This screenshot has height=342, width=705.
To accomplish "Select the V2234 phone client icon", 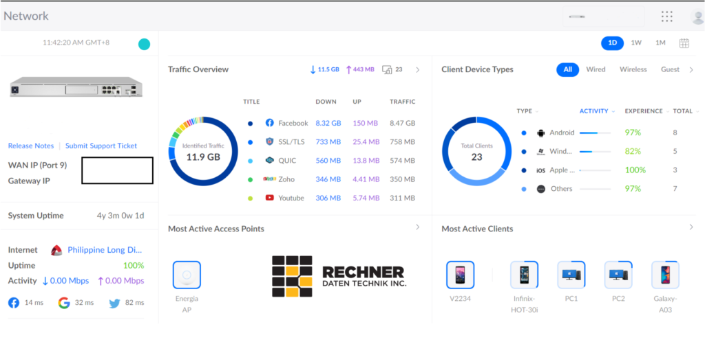I will point(460,275).
